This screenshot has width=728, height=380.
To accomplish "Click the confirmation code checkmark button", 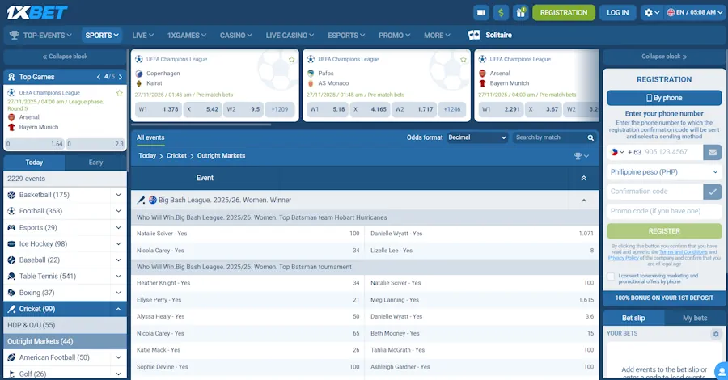I will [712, 191].
